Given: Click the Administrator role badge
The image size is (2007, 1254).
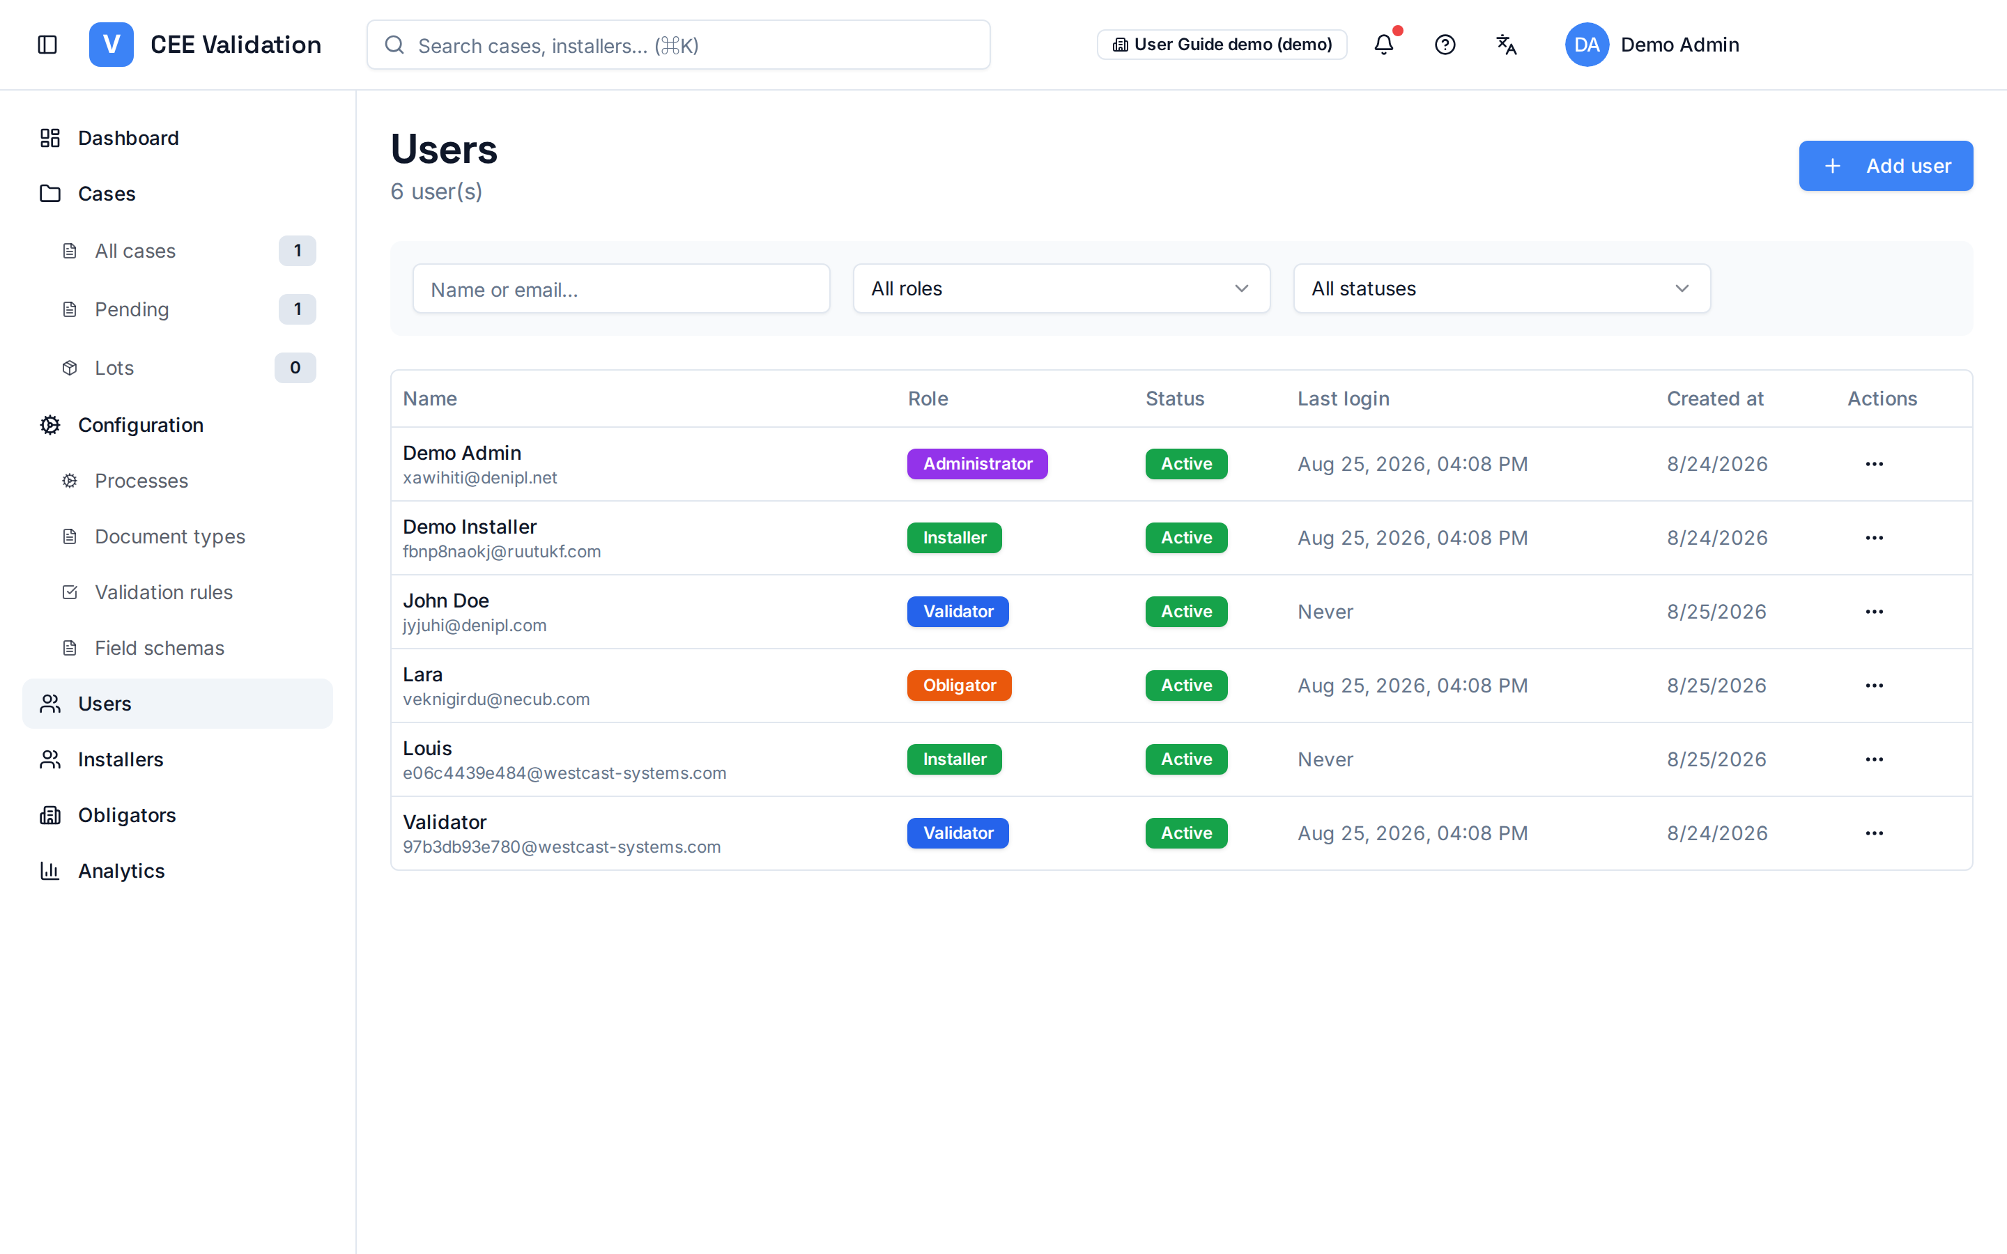Looking at the screenshot, I should 977,463.
